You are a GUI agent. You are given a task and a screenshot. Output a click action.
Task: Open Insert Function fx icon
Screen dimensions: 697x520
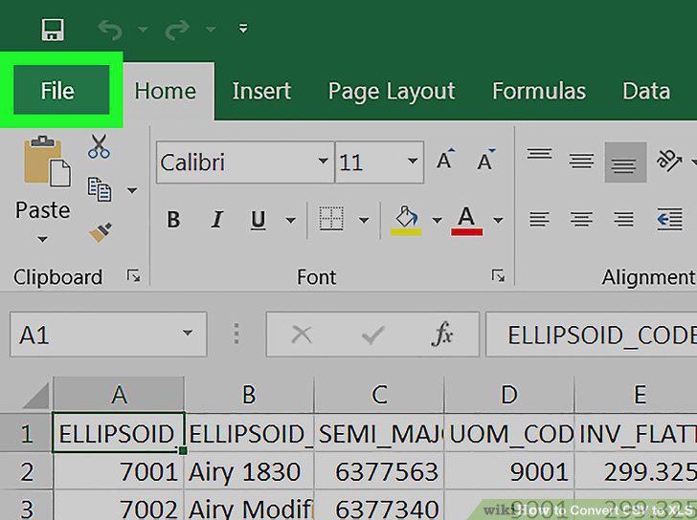442,334
